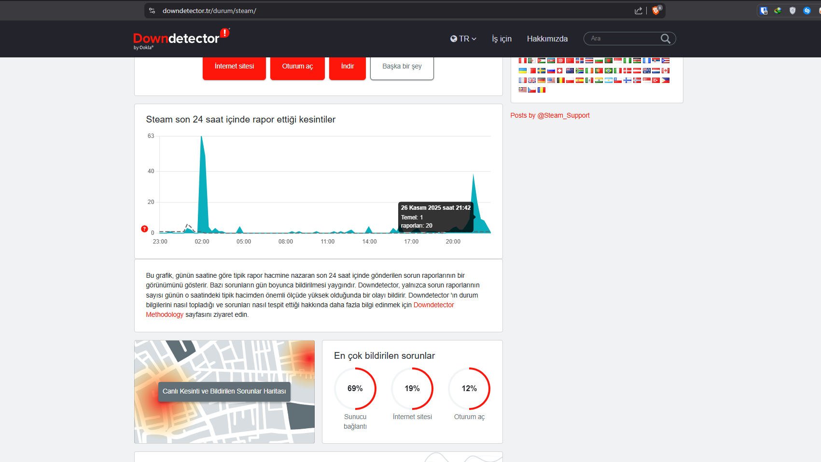821x462 pixels.
Task: Report an İndir problem
Action: pyautogui.click(x=348, y=67)
